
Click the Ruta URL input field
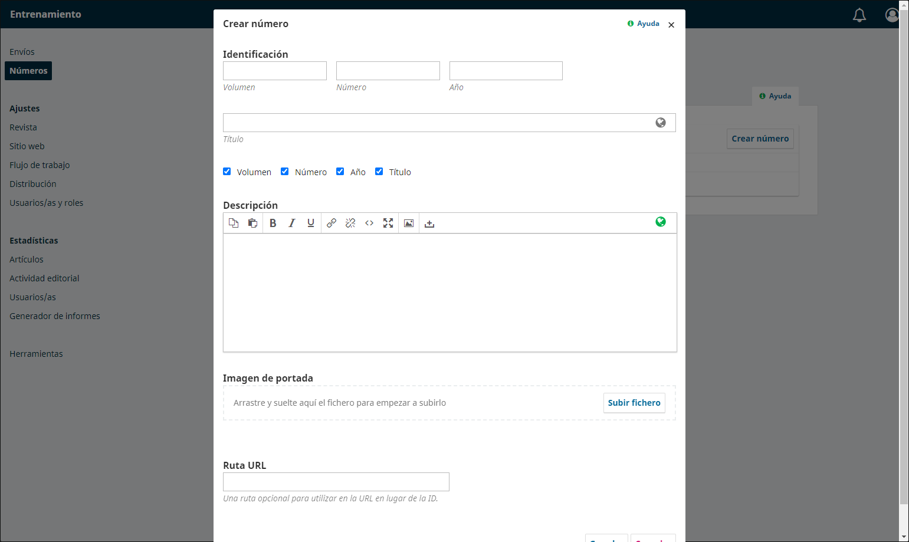click(x=336, y=482)
